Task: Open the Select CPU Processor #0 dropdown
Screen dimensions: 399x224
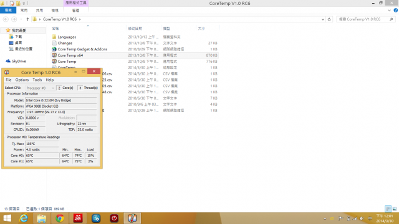Action: click(x=40, y=88)
